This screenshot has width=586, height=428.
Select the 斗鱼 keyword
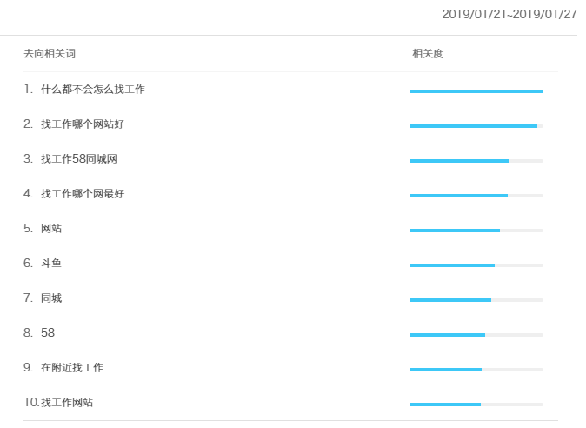[51, 264]
